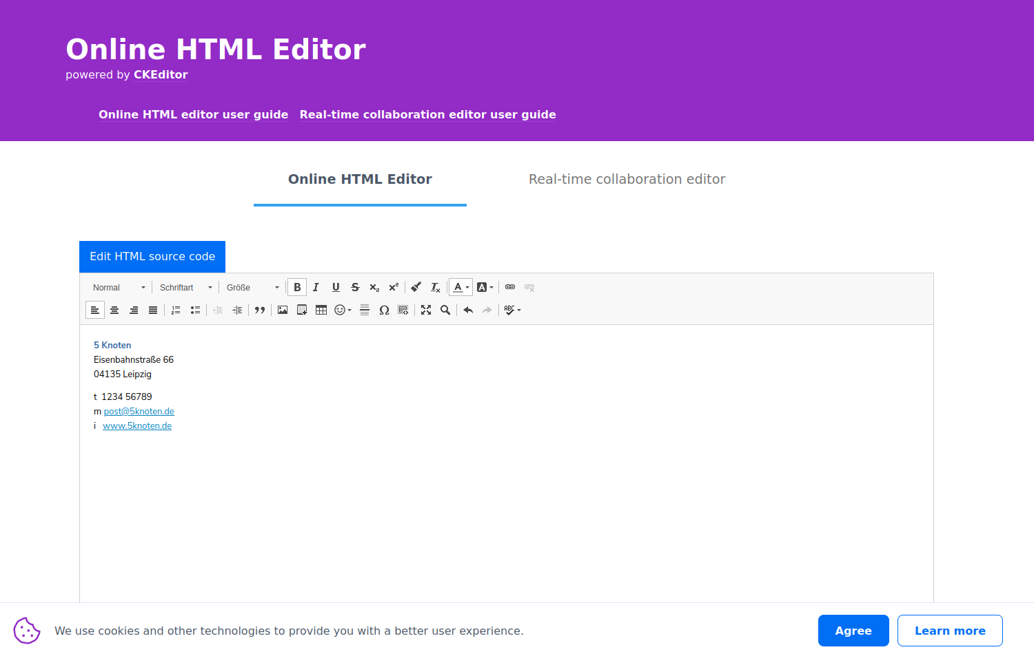
Task: Toggle the maximize editor view
Action: [x=426, y=310]
